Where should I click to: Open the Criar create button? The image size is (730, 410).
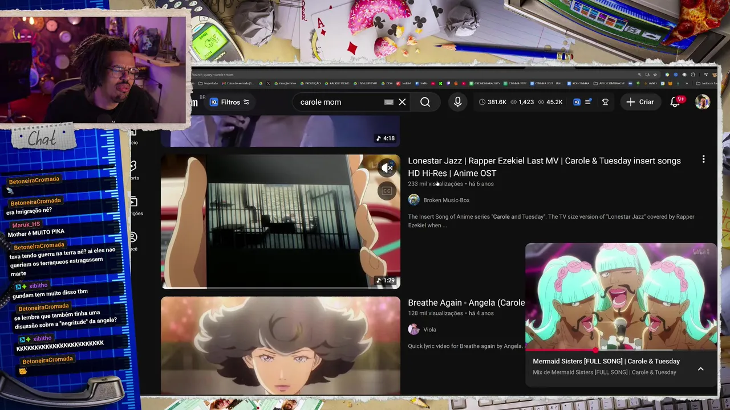pyautogui.click(x=640, y=102)
